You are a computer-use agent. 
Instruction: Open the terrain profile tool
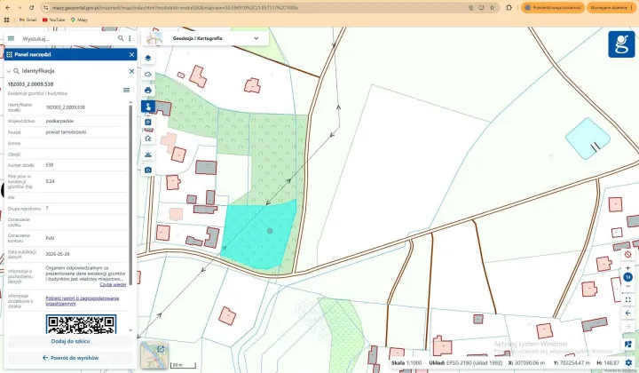click(x=148, y=155)
